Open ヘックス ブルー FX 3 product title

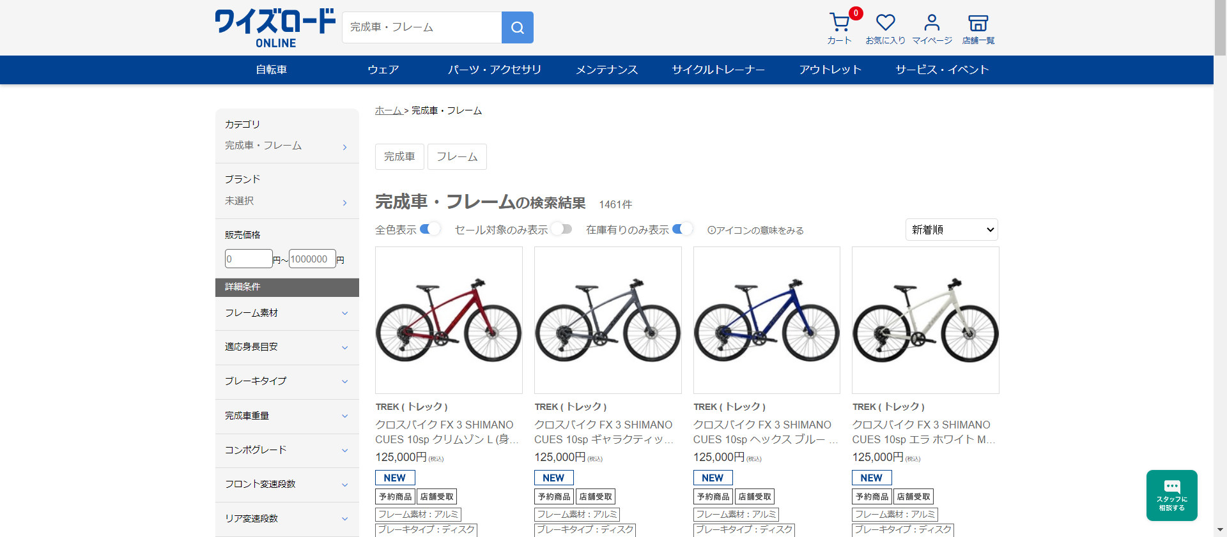(766, 432)
